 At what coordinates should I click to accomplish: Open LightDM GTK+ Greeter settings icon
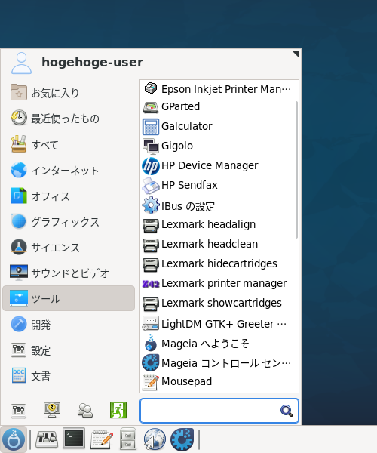click(x=150, y=323)
